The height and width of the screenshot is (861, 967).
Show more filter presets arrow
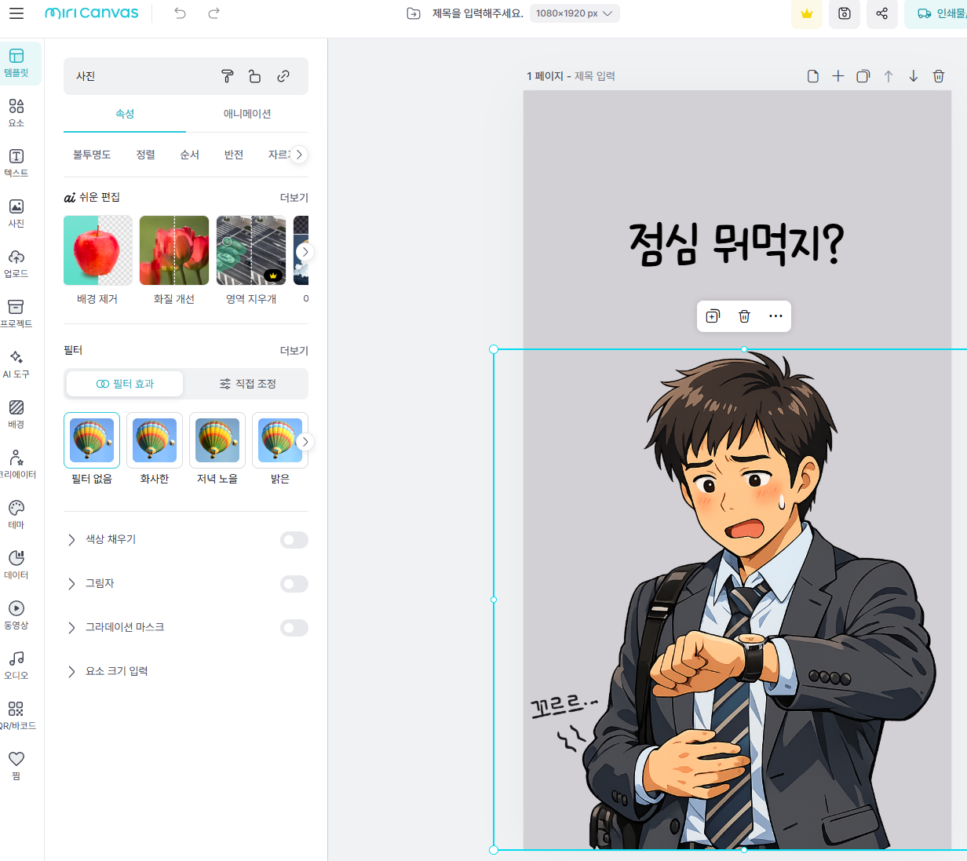[x=305, y=442]
